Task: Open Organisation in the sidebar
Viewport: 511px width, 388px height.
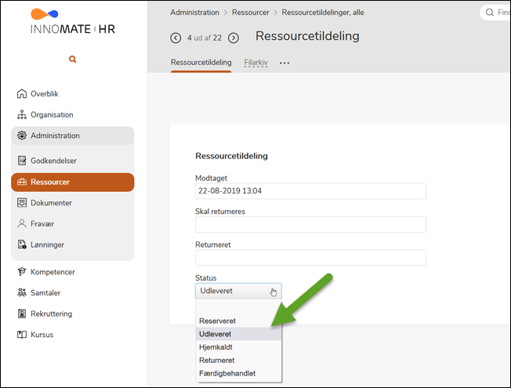Action: (x=52, y=114)
